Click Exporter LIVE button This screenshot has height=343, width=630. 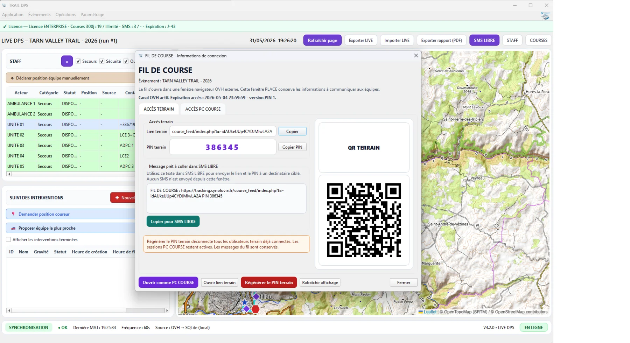pyautogui.click(x=361, y=40)
